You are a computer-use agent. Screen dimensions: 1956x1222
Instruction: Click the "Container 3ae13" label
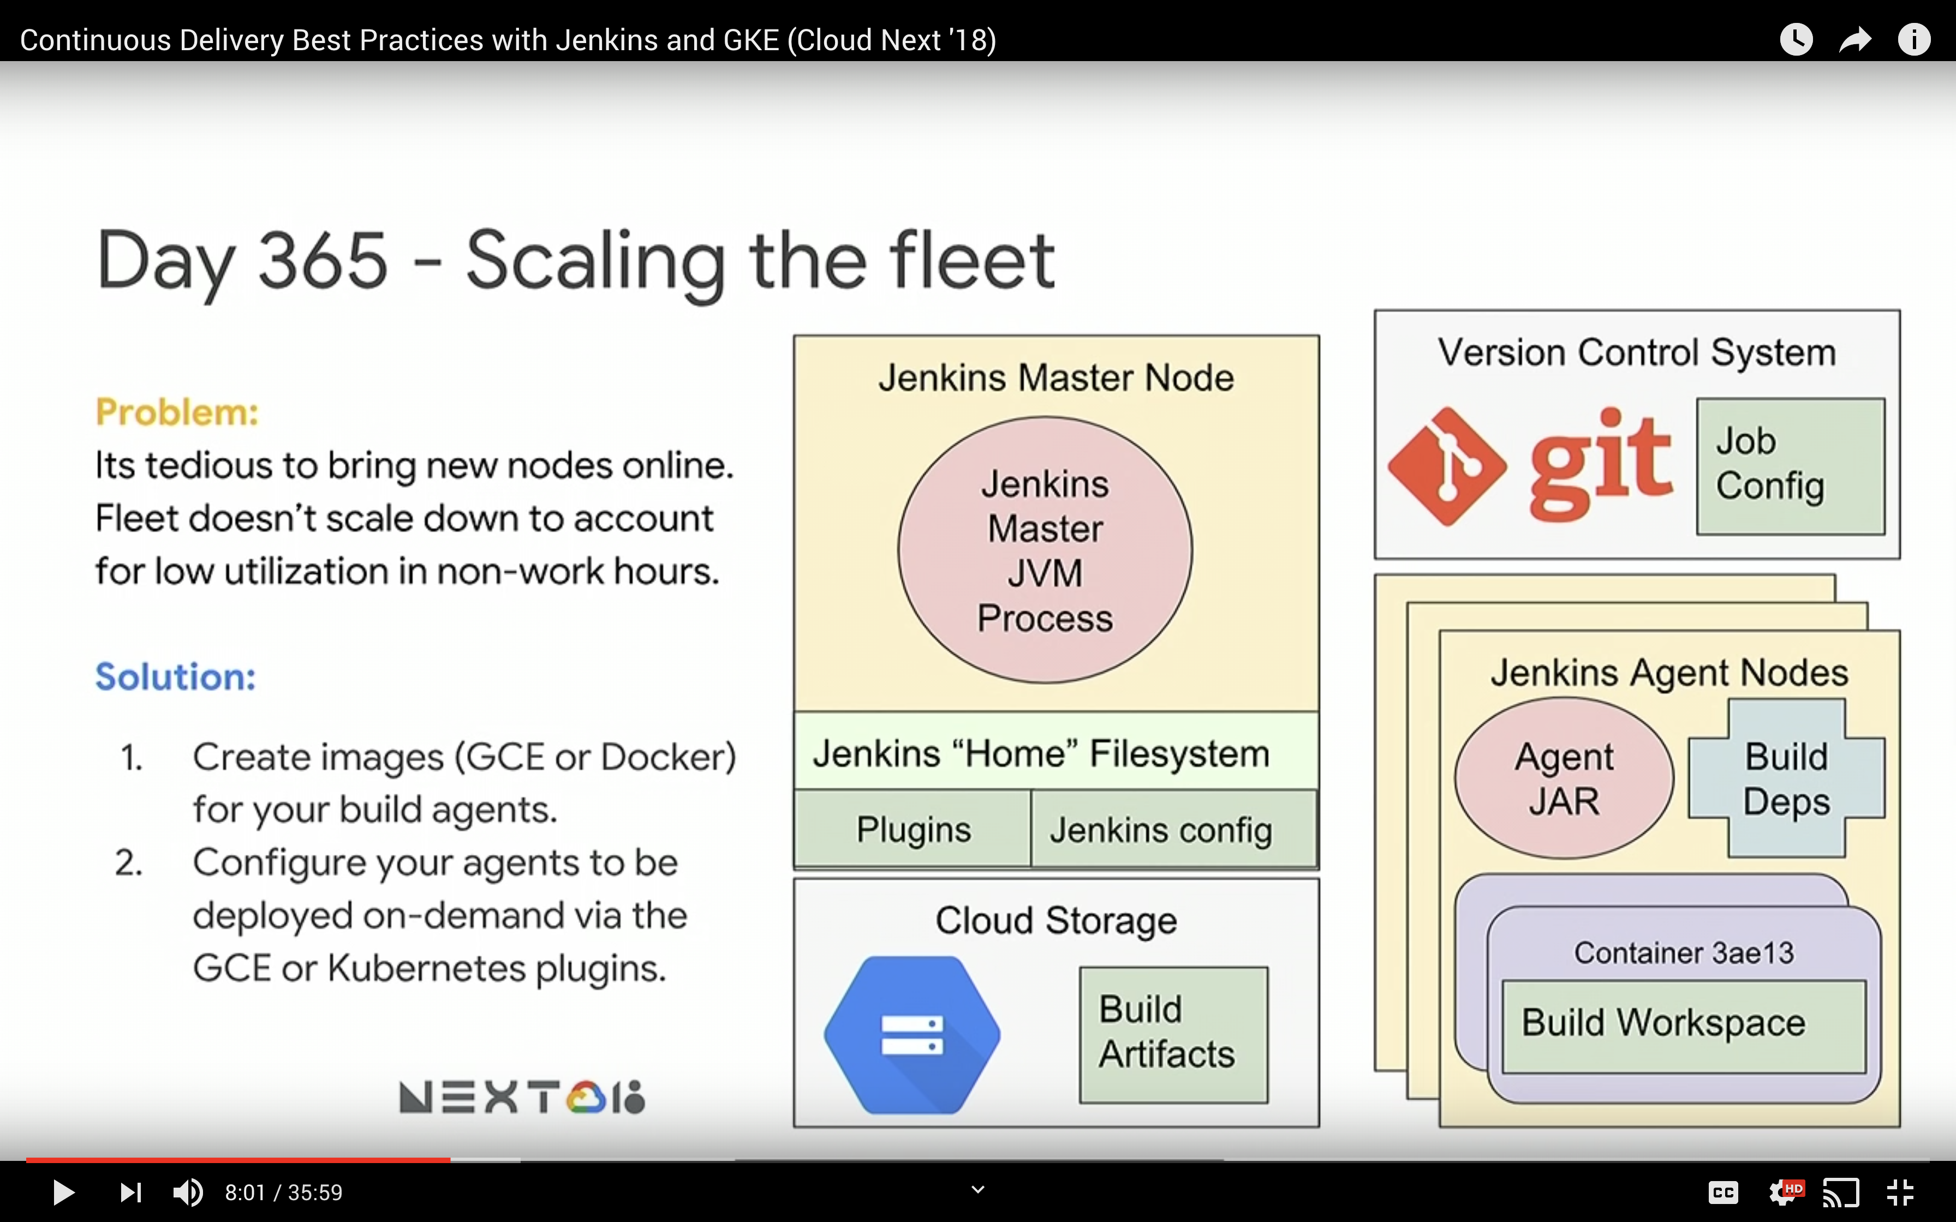coord(1684,953)
